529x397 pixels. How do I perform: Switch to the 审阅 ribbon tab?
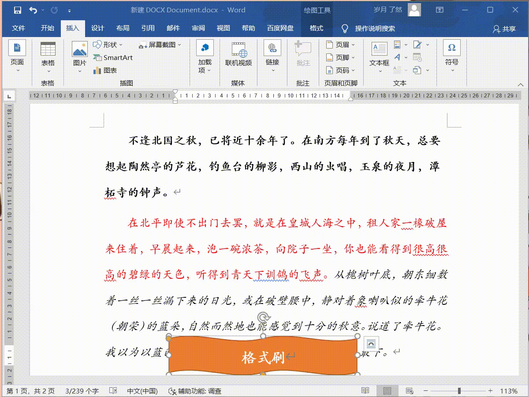coord(198,28)
